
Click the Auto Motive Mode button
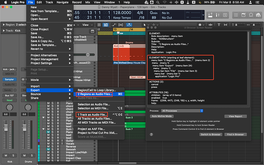[161, 116]
